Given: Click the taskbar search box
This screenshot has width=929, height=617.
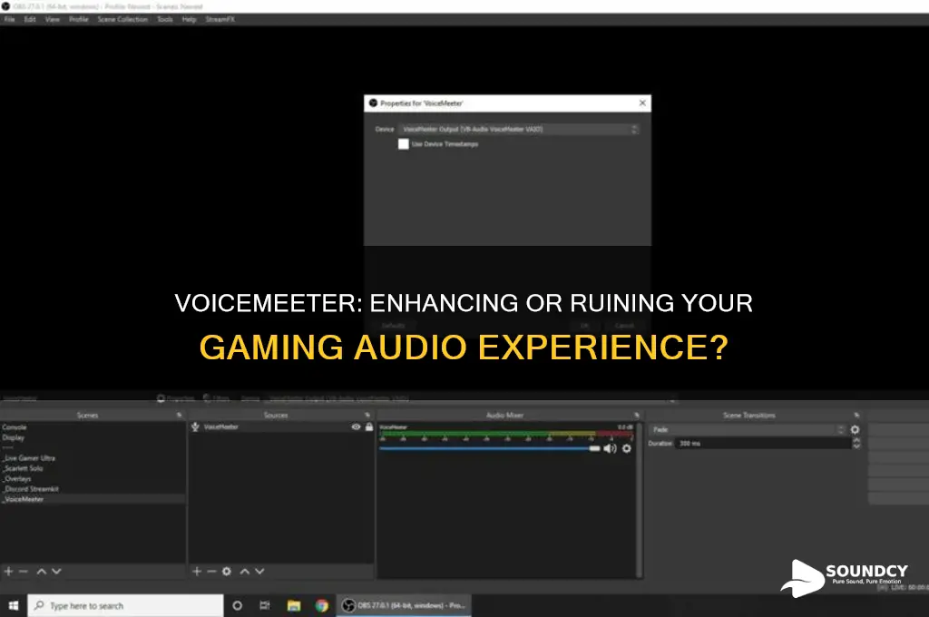Looking at the screenshot, I should pos(125,606).
